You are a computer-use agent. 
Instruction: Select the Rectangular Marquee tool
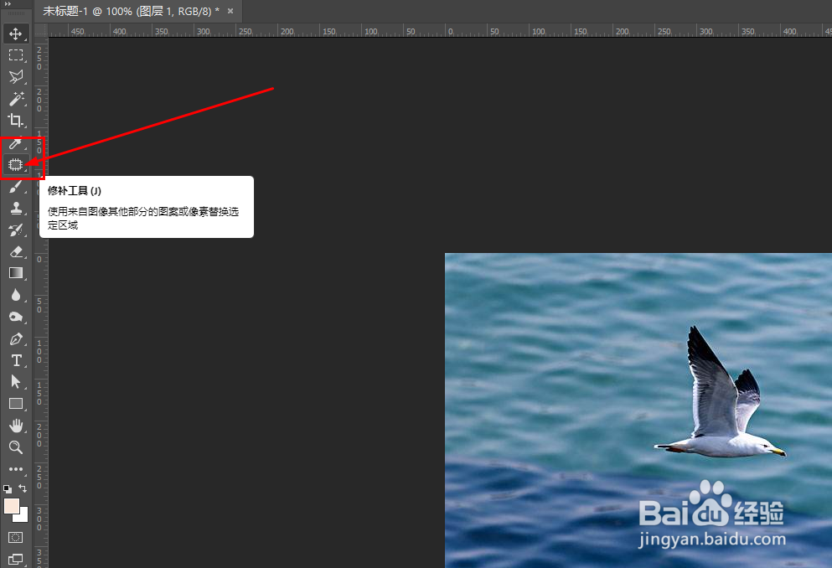click(x=17, y=55)
